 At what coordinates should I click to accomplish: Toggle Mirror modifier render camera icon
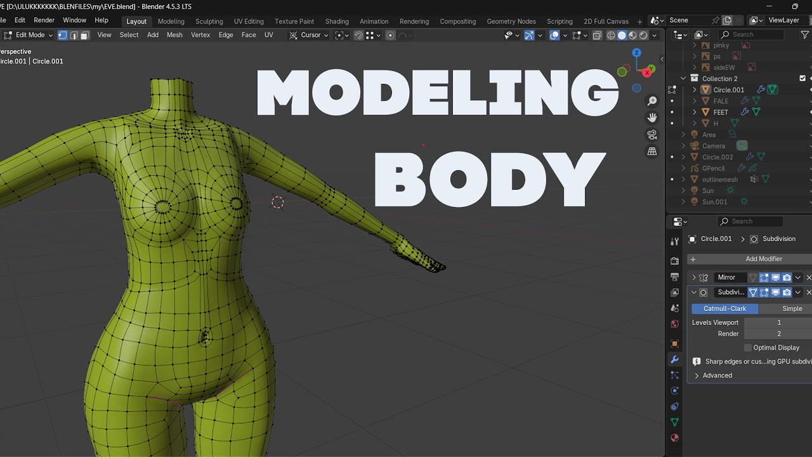(x=787, y=277)
